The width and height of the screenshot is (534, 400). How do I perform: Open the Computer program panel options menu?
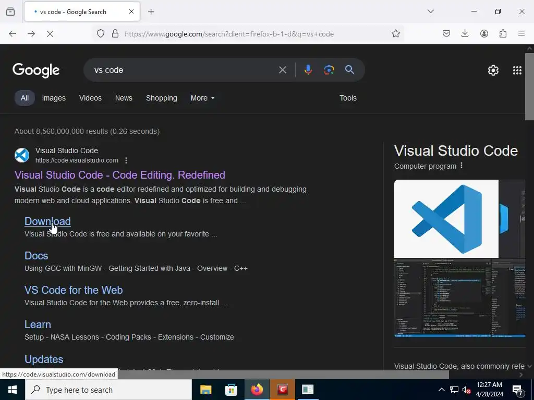(x=462, y=165)
